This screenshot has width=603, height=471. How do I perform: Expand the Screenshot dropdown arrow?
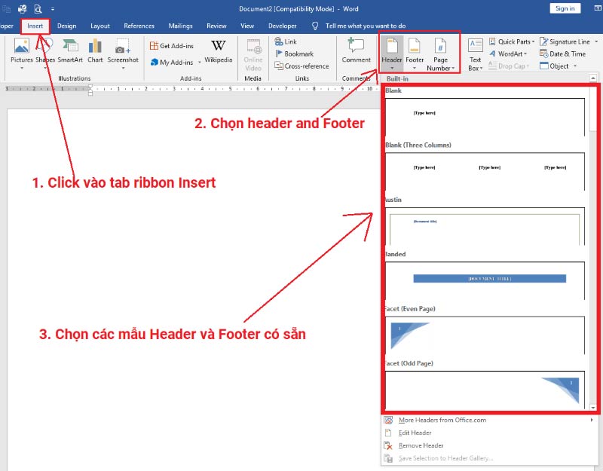(x=123, y=69)
